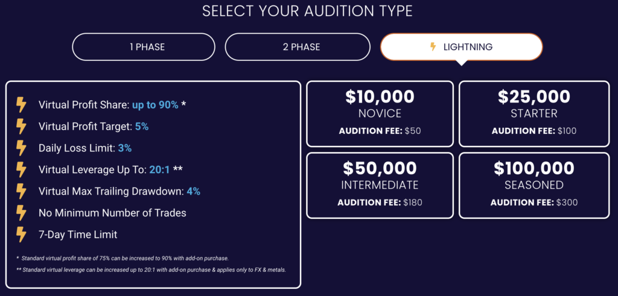
Task: Select the LIGHTNING audition type tab
Action: coord(462,47)
